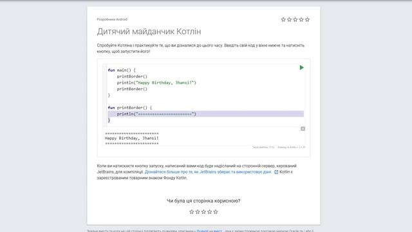Click the 'fun main() {' code line
This screenshot has height=232, width=412.
click(x=122, y=70)
